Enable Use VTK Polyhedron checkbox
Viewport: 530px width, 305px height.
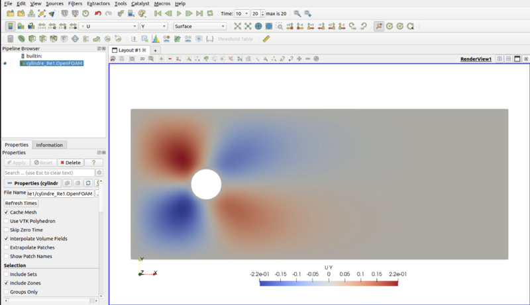pyautogui.click(x=6, y=221)
